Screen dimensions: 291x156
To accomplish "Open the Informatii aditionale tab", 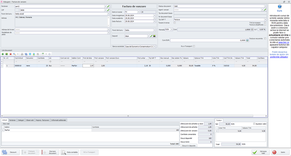I will [59, 120].
